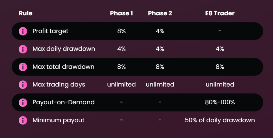Click the Profit target row label
The height and width of the screenshot is (138, 273).
(x=50, y=31)
